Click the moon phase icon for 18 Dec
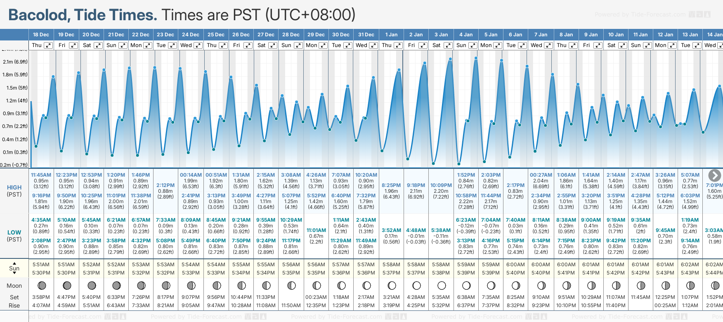Image resolution: width=723 pixels, height=322 pixels. (42, 285)
